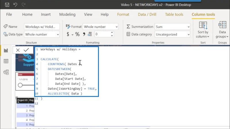The width and height of the screenshot is (230, 129).
Task: Click DATESBETWEEN on formula line 5
Action: [59, 69]
